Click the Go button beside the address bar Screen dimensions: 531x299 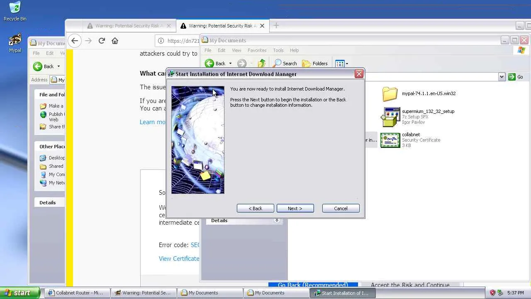tap(516, 77)
